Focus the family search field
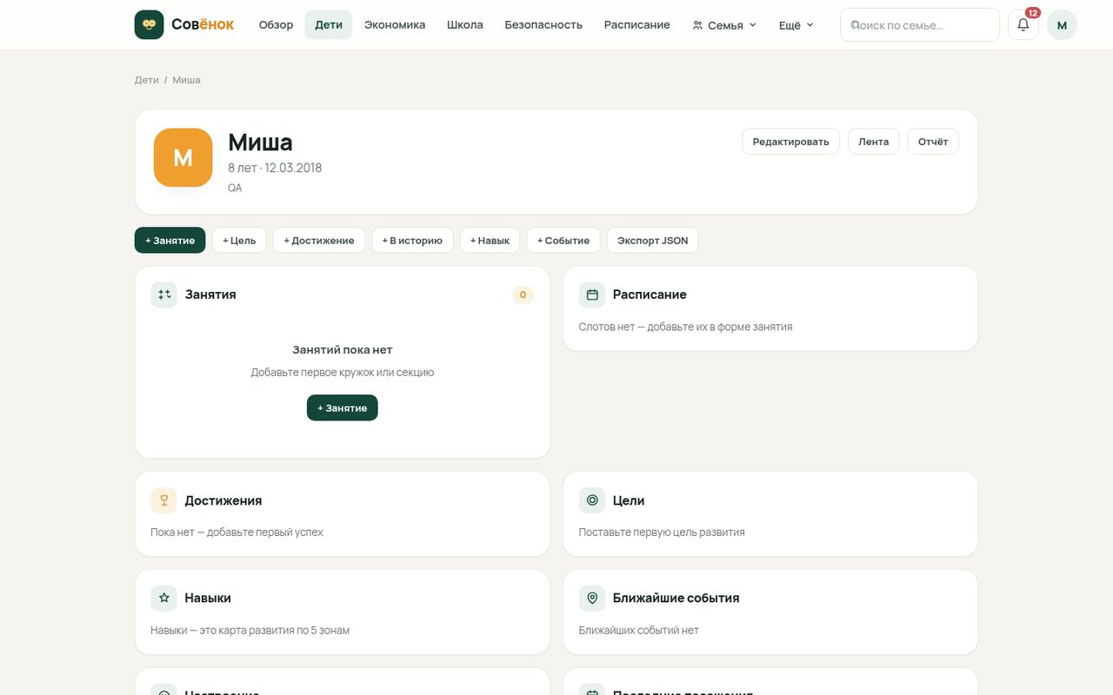The width and height of the screenshot is (1113, 695). 920,24
